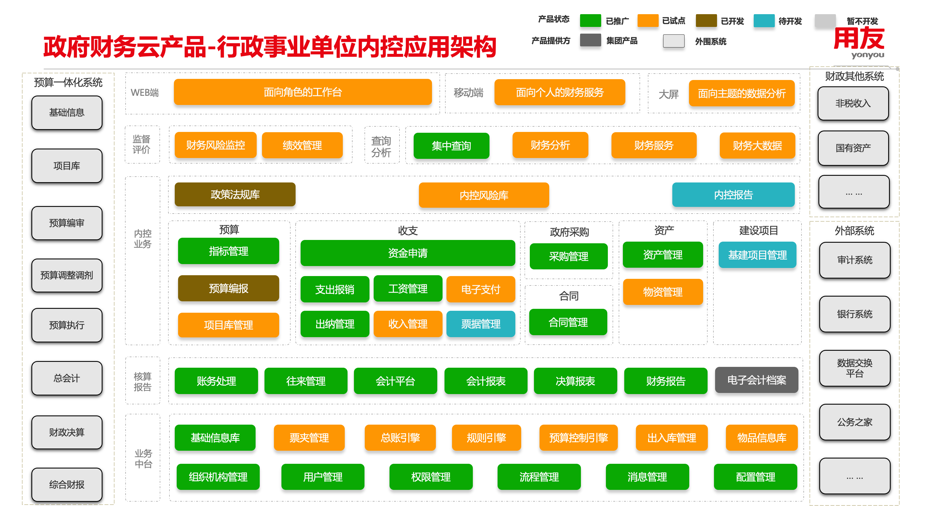Open the 财务大数据 box
Viewport: 929px width, 506px height.
pos(757,146)
